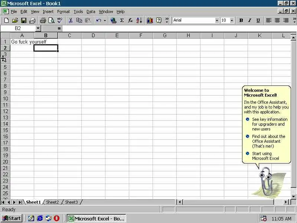Open the Edit menu
Screen dimensions: 297x223
24,12
